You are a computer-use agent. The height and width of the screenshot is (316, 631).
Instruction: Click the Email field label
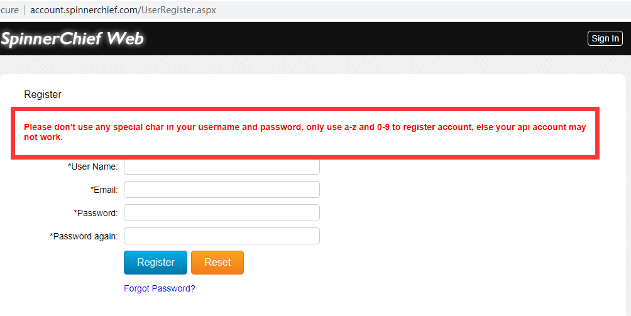coord(104,190)
